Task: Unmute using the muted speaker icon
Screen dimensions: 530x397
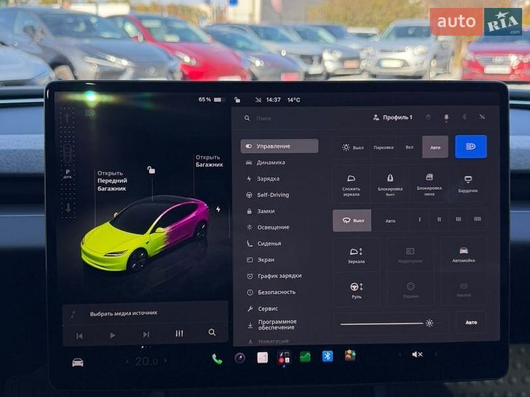Action: [417, 354]
